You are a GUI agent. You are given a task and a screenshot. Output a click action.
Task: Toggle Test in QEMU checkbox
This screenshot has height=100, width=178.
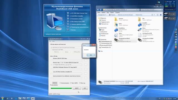point(71,83)
